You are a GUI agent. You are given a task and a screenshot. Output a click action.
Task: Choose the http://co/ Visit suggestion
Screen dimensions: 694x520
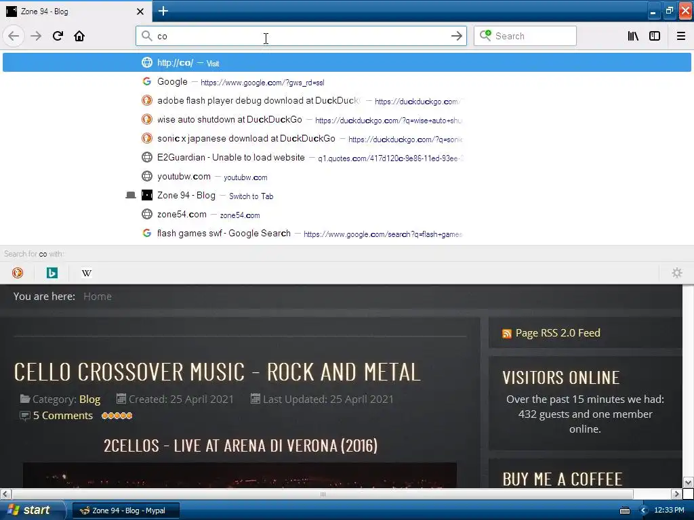click(x=347, y=63)
